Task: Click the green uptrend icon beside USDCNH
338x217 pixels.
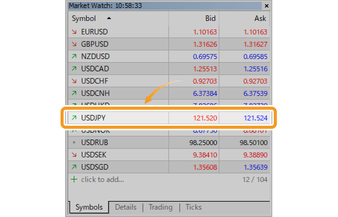Action: (x=74, y=93)
